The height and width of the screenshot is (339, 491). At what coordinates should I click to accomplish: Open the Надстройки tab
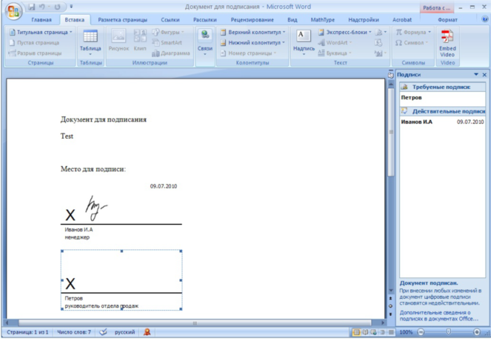tap(364, 20)
